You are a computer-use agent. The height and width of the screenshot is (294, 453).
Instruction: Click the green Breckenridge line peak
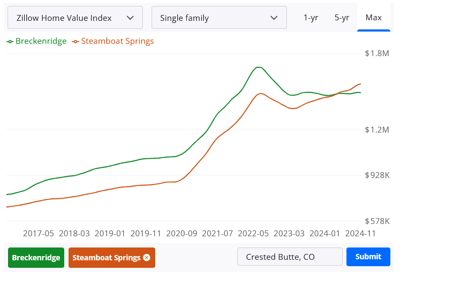[259, 67]
